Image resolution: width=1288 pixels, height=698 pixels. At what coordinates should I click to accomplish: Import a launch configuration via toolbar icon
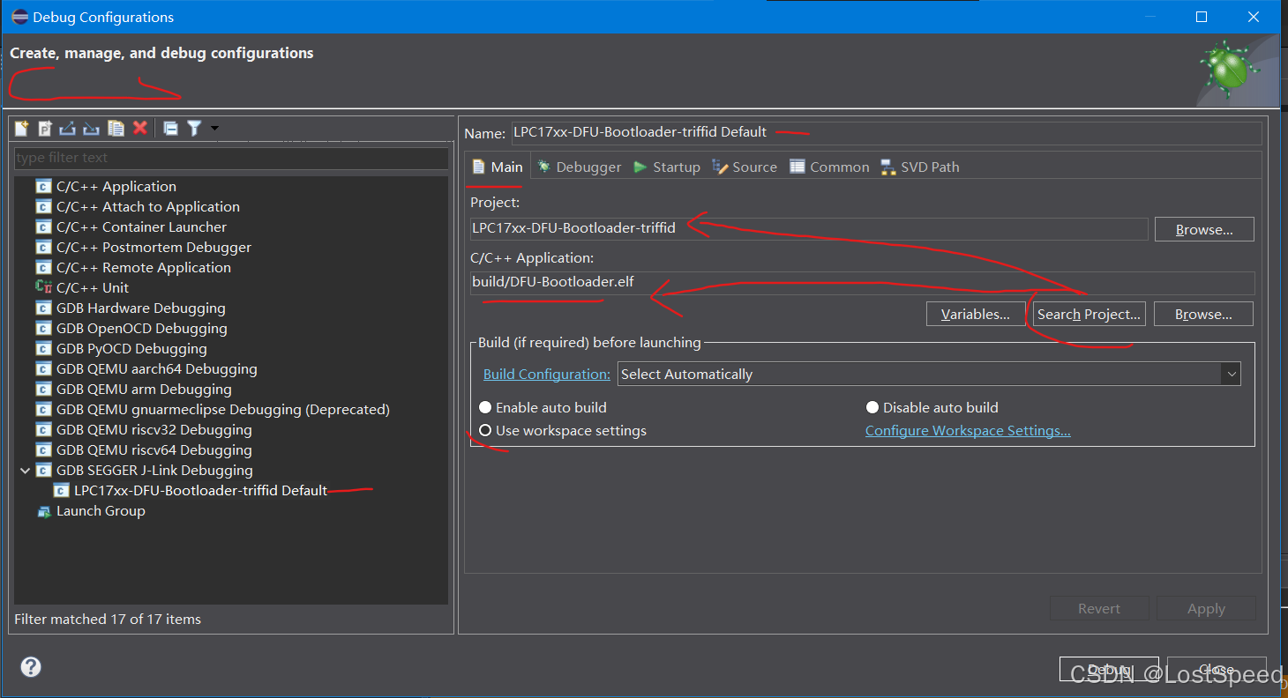tap(91, 129)
